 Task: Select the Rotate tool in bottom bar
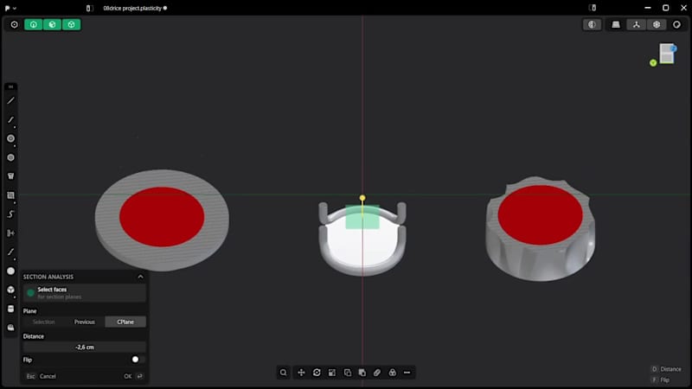317,373
